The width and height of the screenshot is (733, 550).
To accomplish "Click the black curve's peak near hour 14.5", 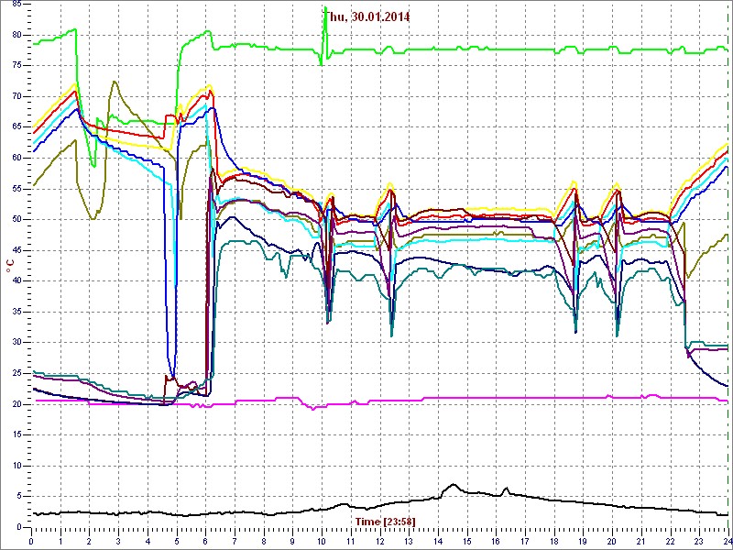I will 452,484.
